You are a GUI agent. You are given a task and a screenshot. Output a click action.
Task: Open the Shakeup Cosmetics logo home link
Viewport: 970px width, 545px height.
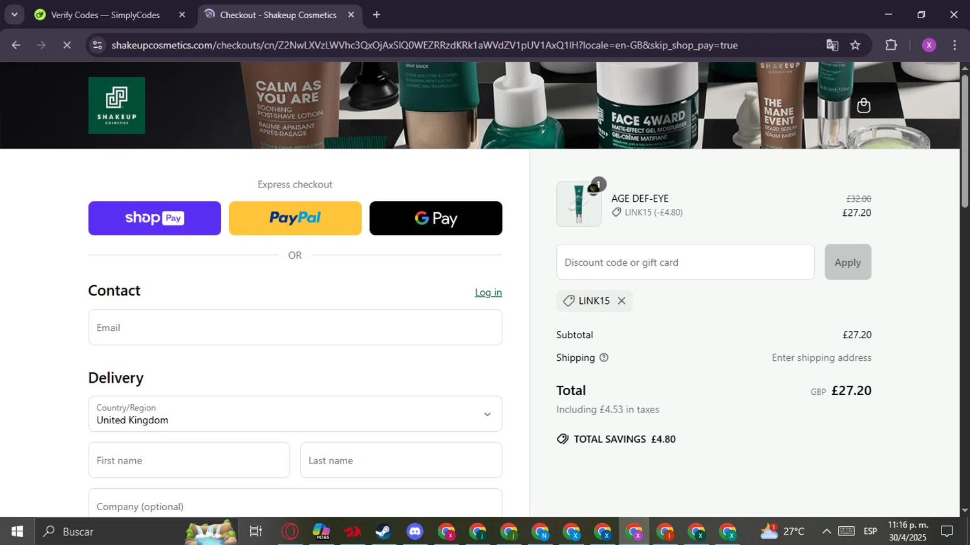(x=116, y=105)
